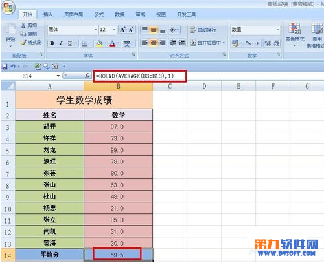Click the borders icon
This screenshot has height=263, width=324.
85,43
